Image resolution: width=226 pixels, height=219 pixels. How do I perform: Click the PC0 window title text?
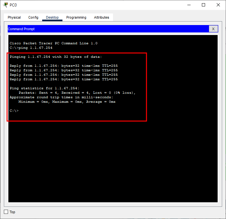(x=13, y=5)
